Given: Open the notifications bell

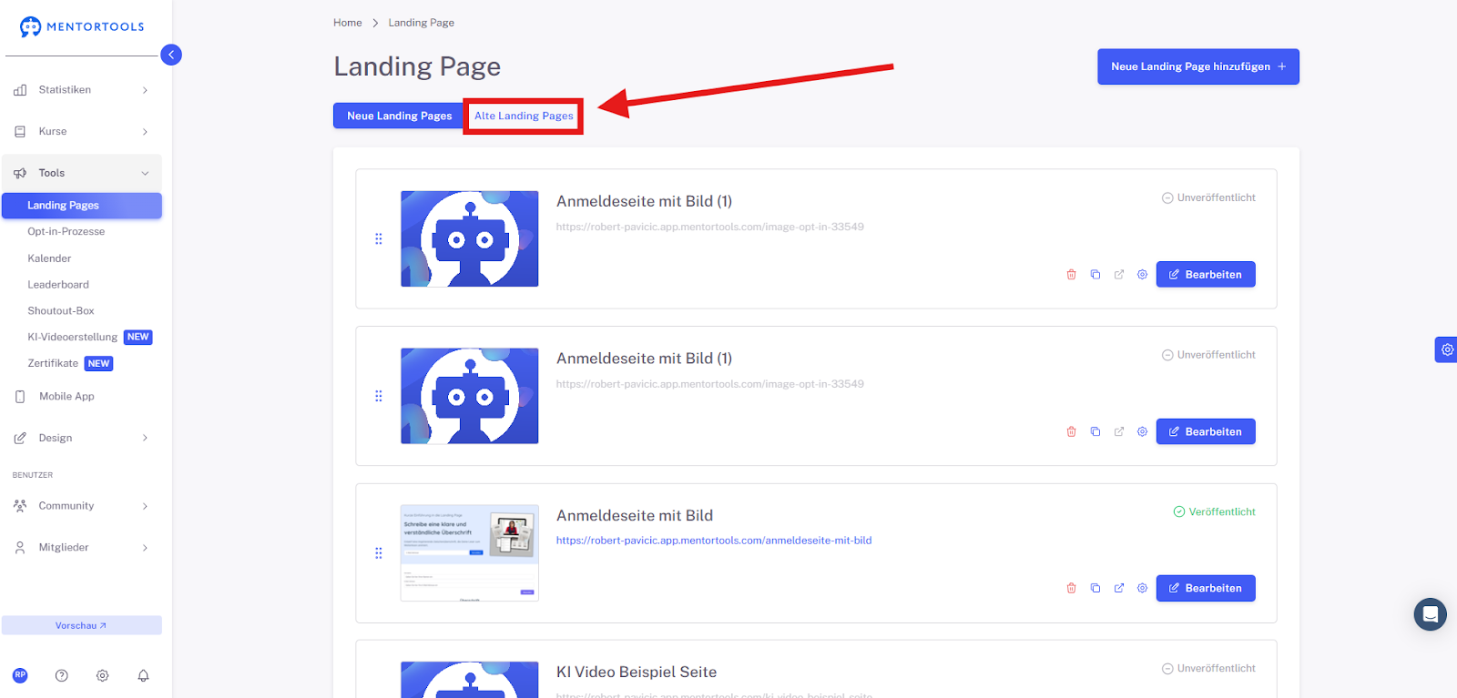Looking at the screenshot, I should [x=143, y=675].
